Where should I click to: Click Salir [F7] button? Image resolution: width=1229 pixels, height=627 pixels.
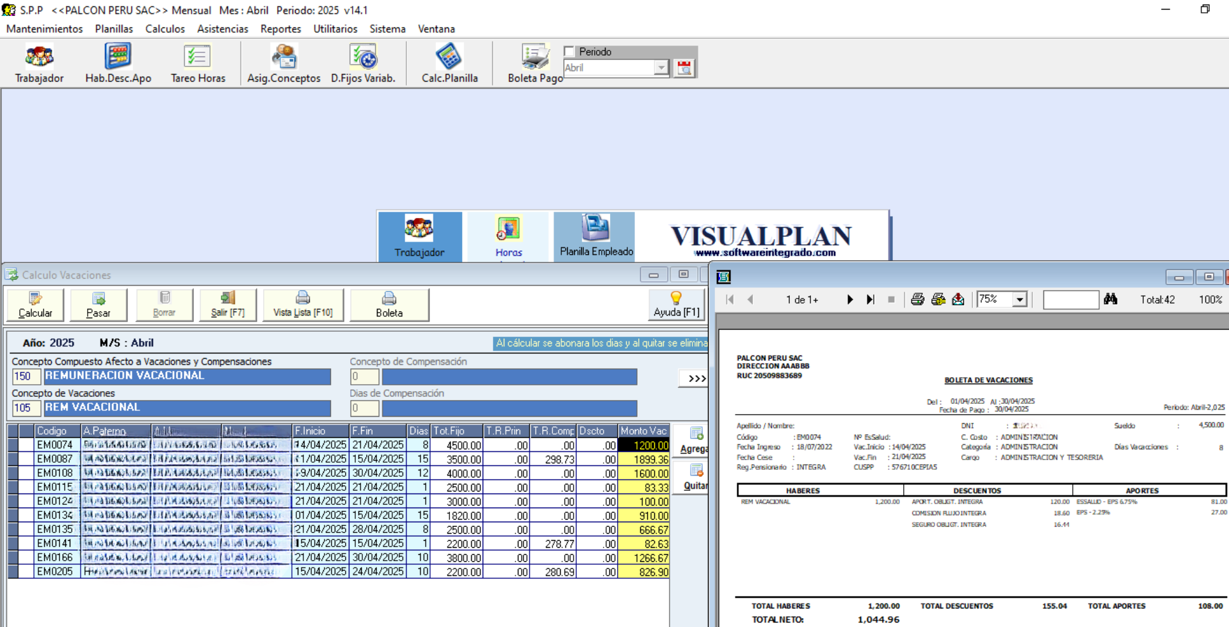(x=228, y=305)
